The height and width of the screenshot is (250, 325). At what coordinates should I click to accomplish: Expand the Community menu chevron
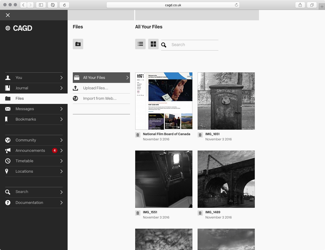[61, 140]
